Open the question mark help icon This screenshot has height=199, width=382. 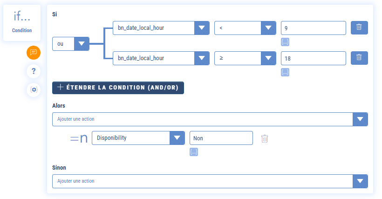[x=34, y=71]
